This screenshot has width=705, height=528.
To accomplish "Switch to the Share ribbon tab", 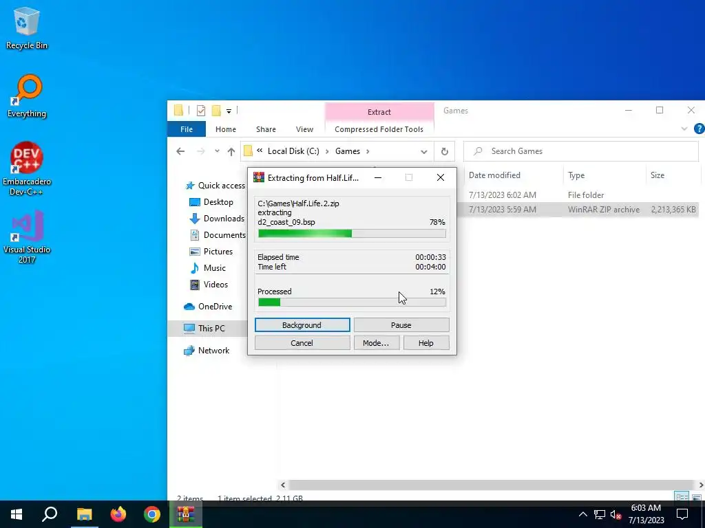I will click(266, 129).
